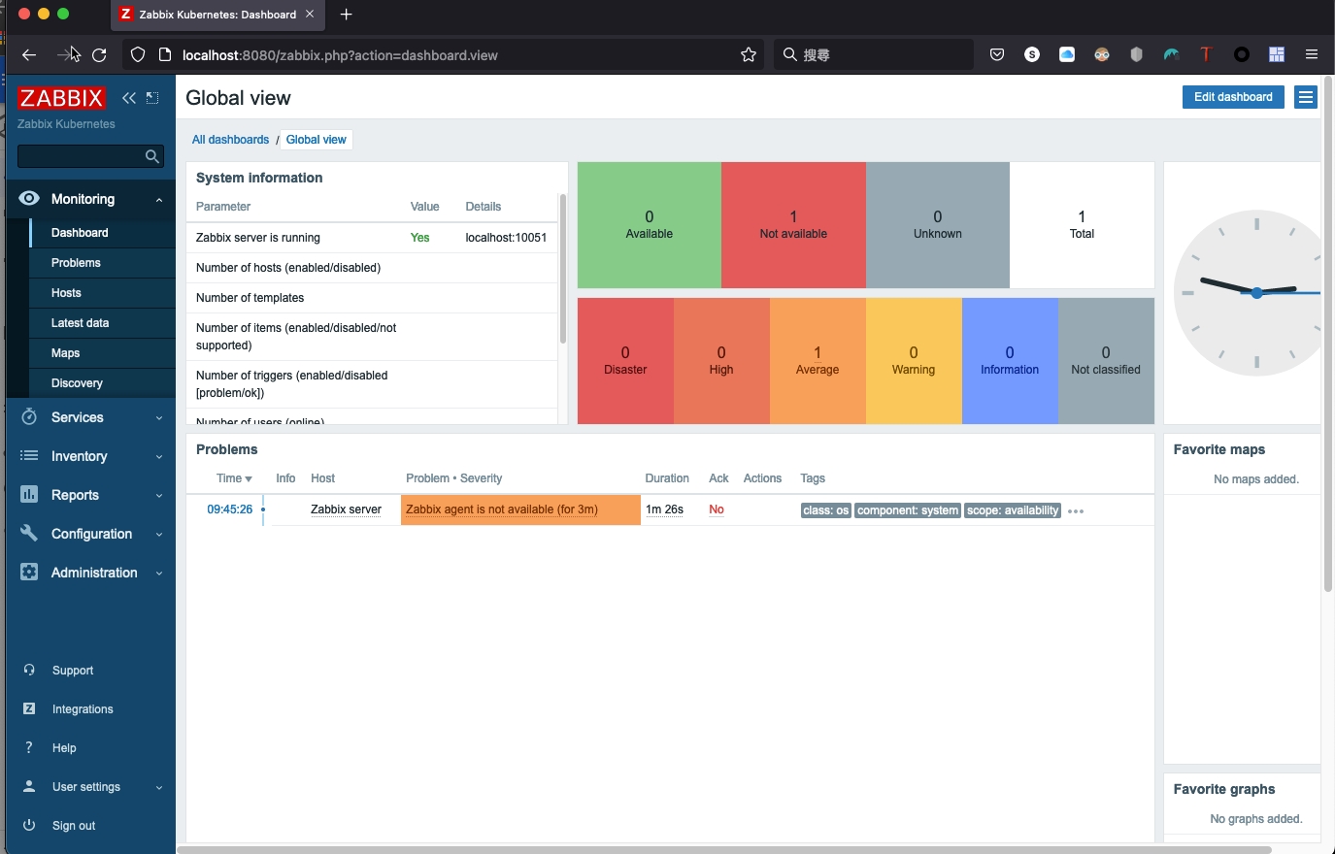Reload the page with refresh icon
Image resolution: width=1335 pixels, height=854 pixels.
click(x=99, y=55)
